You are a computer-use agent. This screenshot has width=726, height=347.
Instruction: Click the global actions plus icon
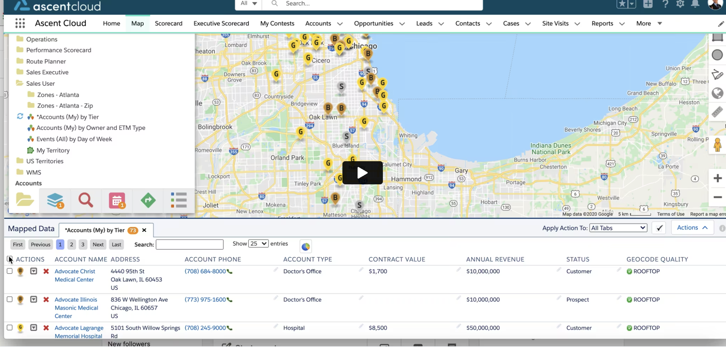point(648,4)
